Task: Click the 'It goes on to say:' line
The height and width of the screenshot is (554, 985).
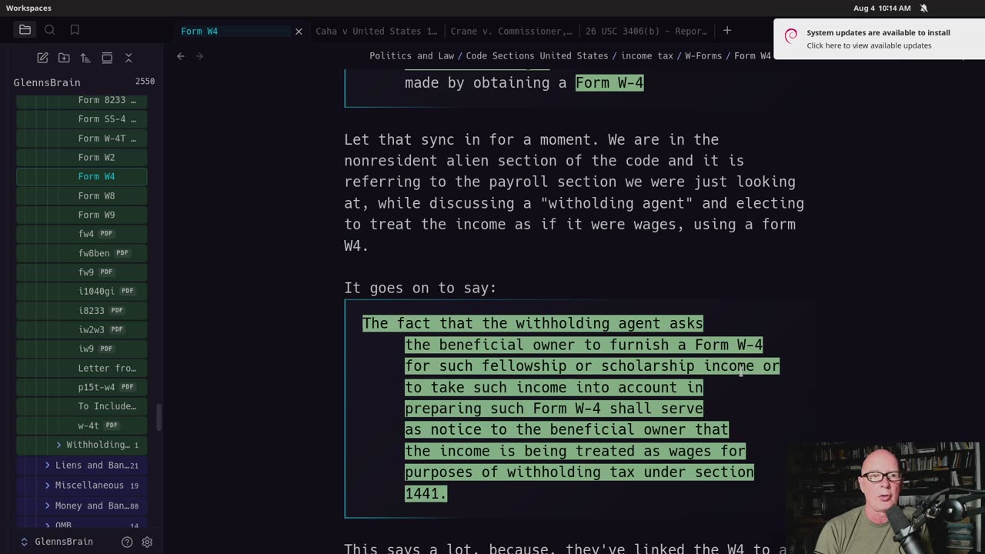Action: point(420,288)
